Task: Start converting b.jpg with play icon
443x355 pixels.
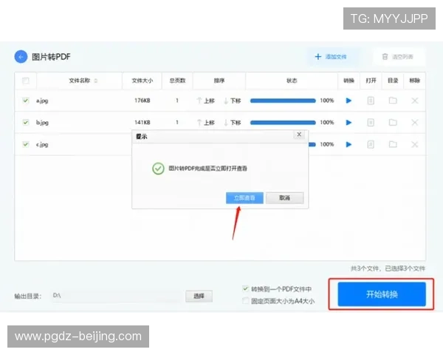Action: click(x=348, y=122)
